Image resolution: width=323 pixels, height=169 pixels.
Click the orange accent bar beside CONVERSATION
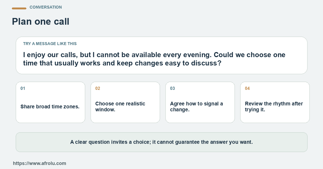19,8
